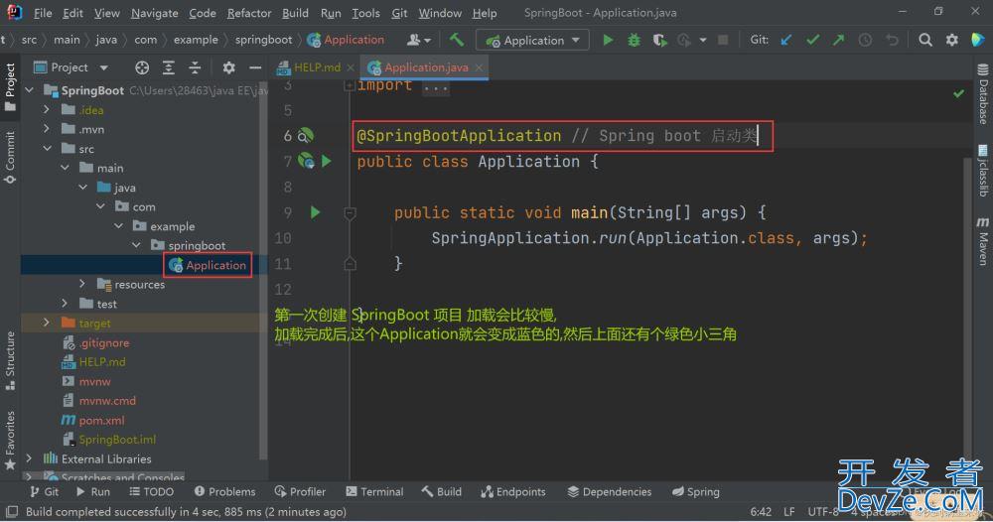
Task: Click the LF line separator in status bar
Action: pos(789,511)
